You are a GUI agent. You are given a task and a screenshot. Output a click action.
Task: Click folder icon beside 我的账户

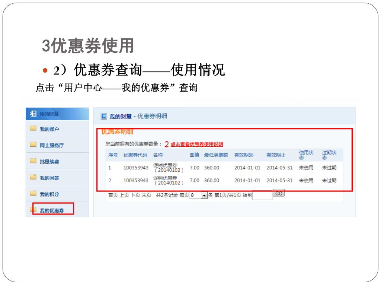click(x=33, y=128)
